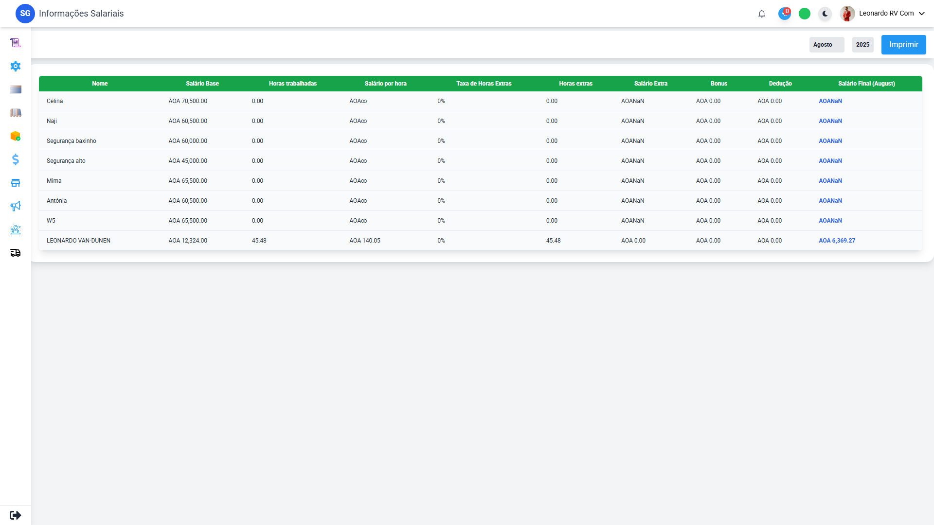Select the LEONARDO VAN-DUNEN row name
The height and width of the screenshot is (525, 934).
point(78,241)
